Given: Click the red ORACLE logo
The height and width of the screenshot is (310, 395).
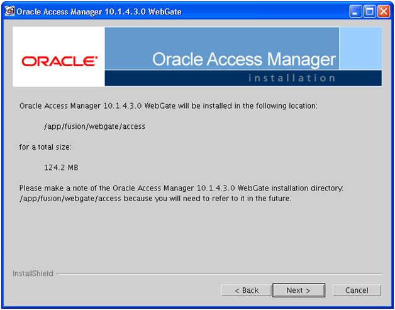Looking at the screenshot, I should (60, 61).
